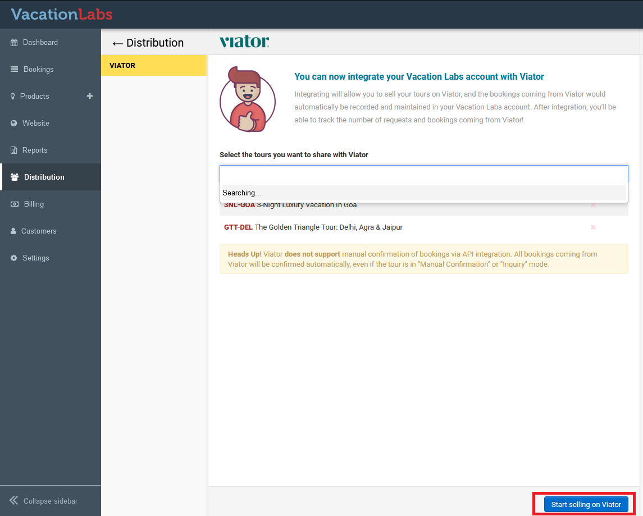The height and width of the screenshot is (516, 643).
Task: Click the Settings gear icon
Action: coord(14,258)
